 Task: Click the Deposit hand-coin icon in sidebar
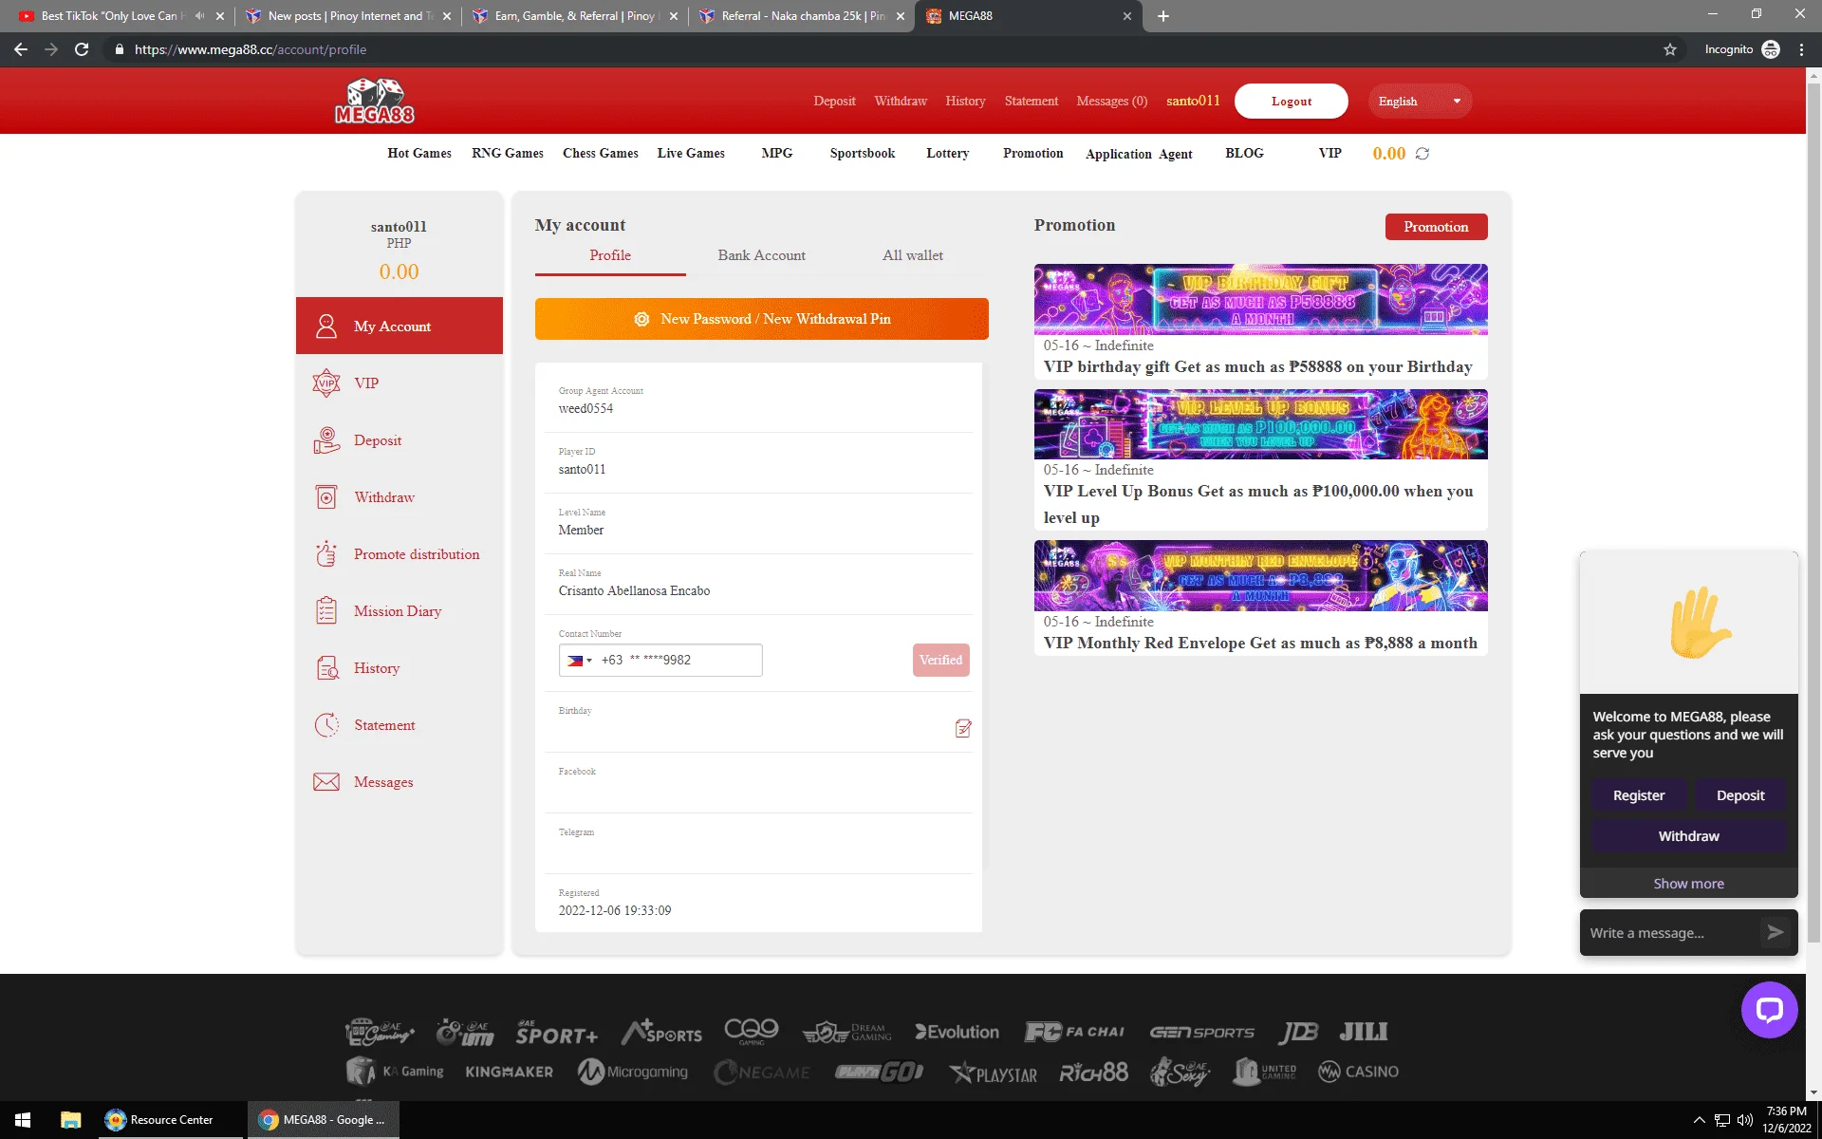326,440
